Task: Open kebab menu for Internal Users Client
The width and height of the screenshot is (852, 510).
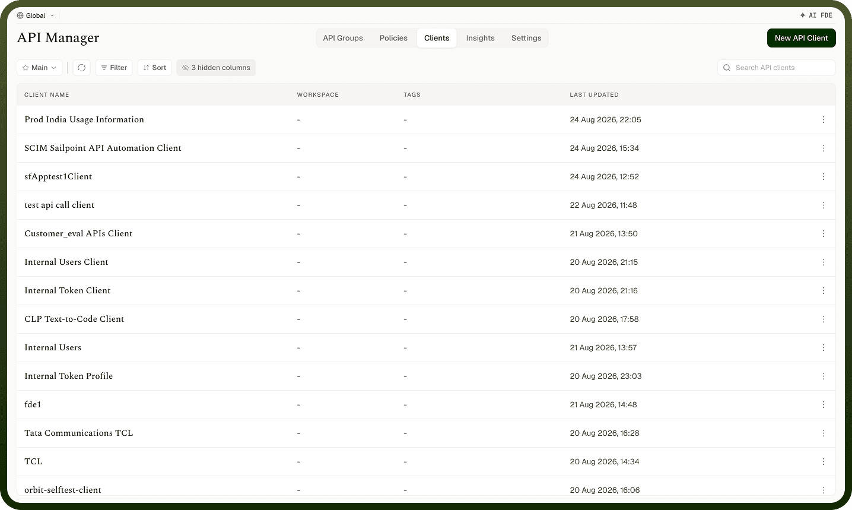Action: tap(824, 262)
